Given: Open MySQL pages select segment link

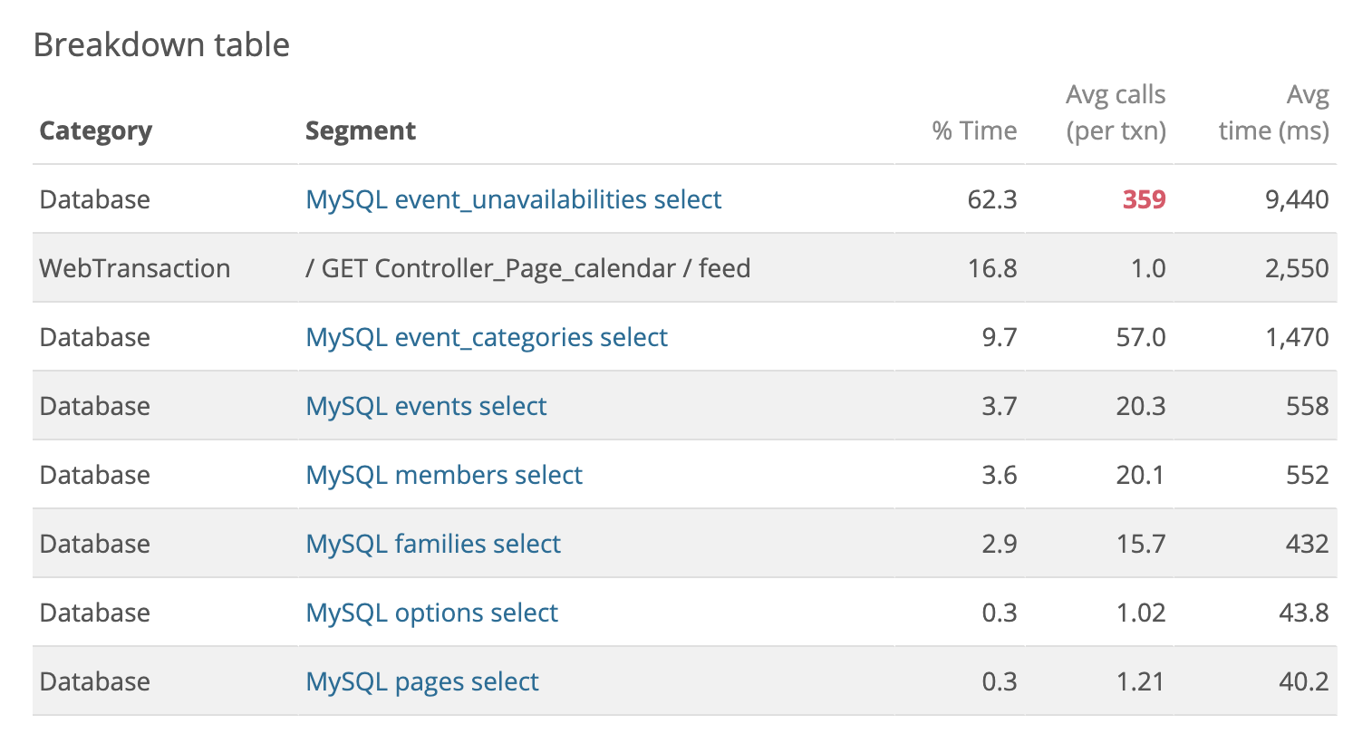Looking at the screenshot, I should click(422, 681).
